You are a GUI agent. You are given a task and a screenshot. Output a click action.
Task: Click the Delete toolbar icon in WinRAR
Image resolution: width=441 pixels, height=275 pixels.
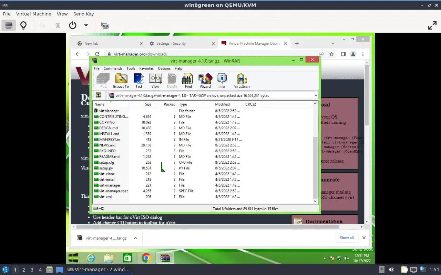pos(172,81)
